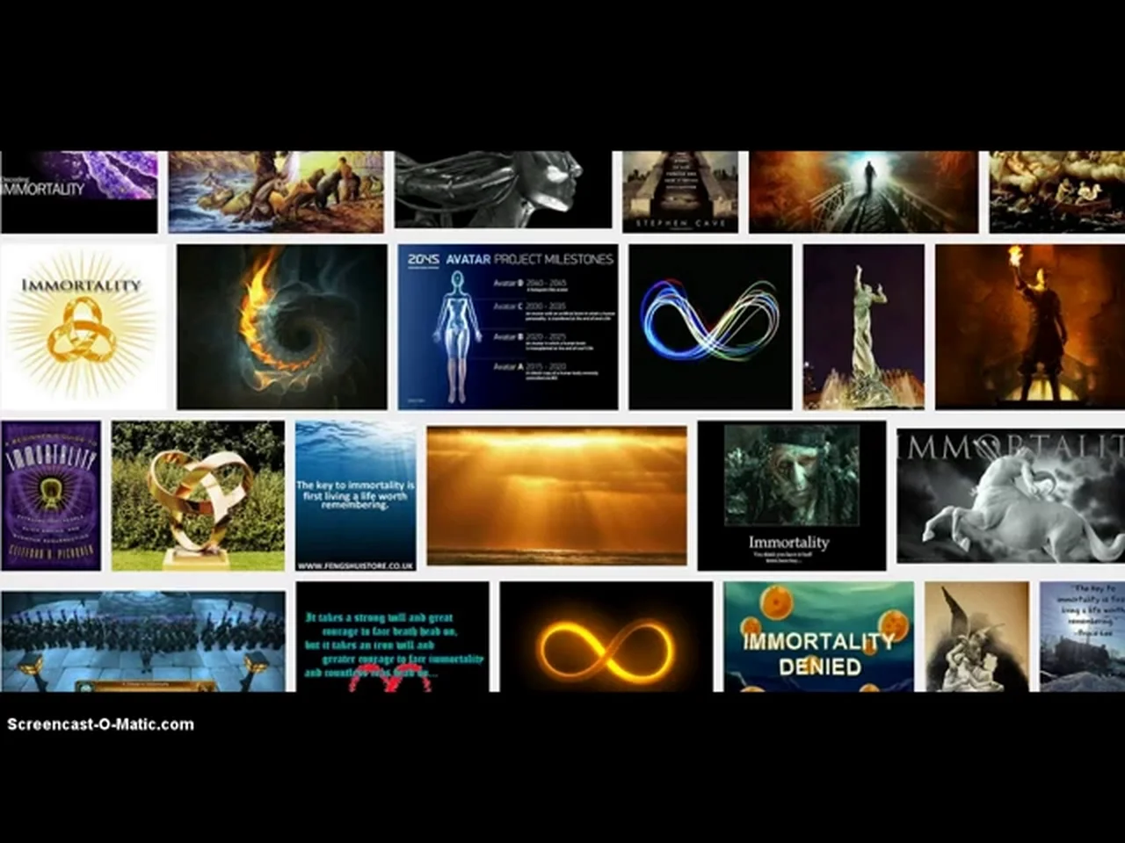The image size is (1125, 843).
Task: Select the Immortality poster with pirate face
Action: (x=791, y=495)
